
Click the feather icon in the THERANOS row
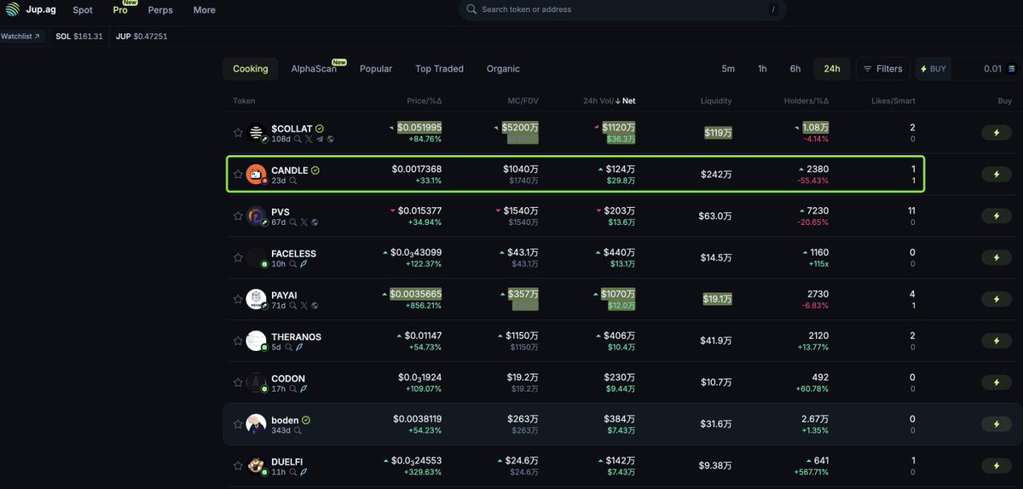299,347
